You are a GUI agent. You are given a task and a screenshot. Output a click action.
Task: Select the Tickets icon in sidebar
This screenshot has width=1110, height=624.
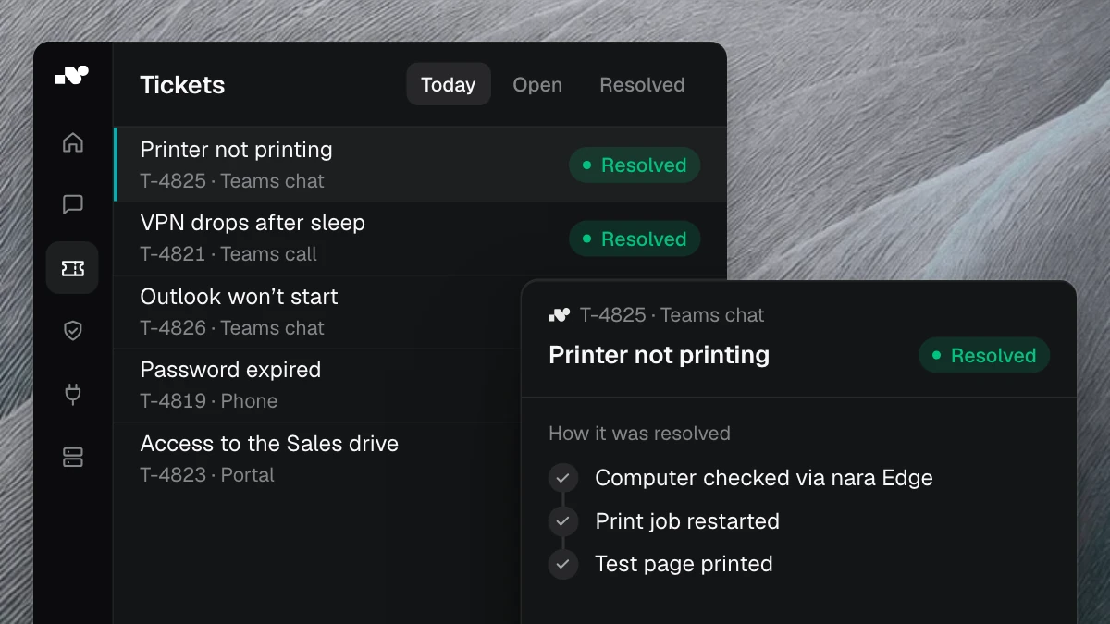(72, 268)
